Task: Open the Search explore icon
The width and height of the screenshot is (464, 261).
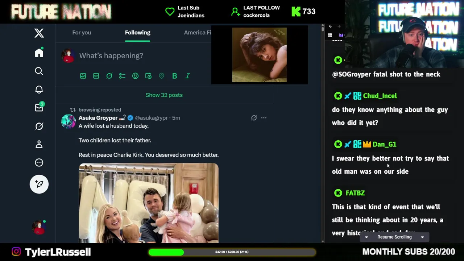Action: [x=39, y=71]
